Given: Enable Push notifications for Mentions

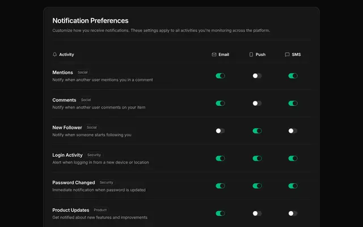Looking at the screenshot, I should pyautogui.click(x=257, y=75).
